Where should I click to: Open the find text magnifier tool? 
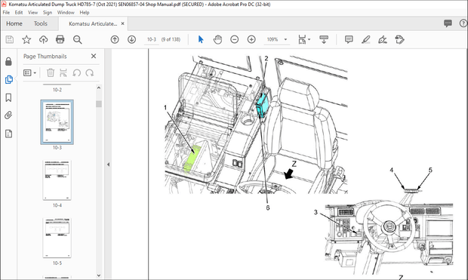pos(78,40)
